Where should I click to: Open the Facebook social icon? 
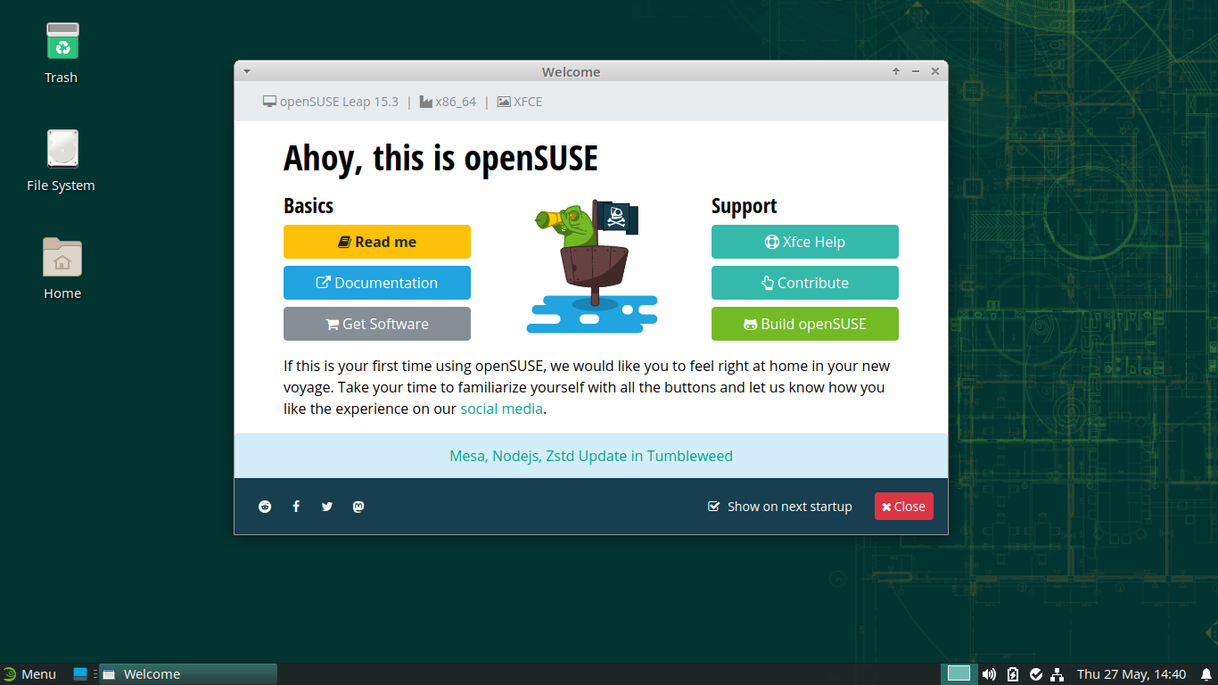[296, 507]
